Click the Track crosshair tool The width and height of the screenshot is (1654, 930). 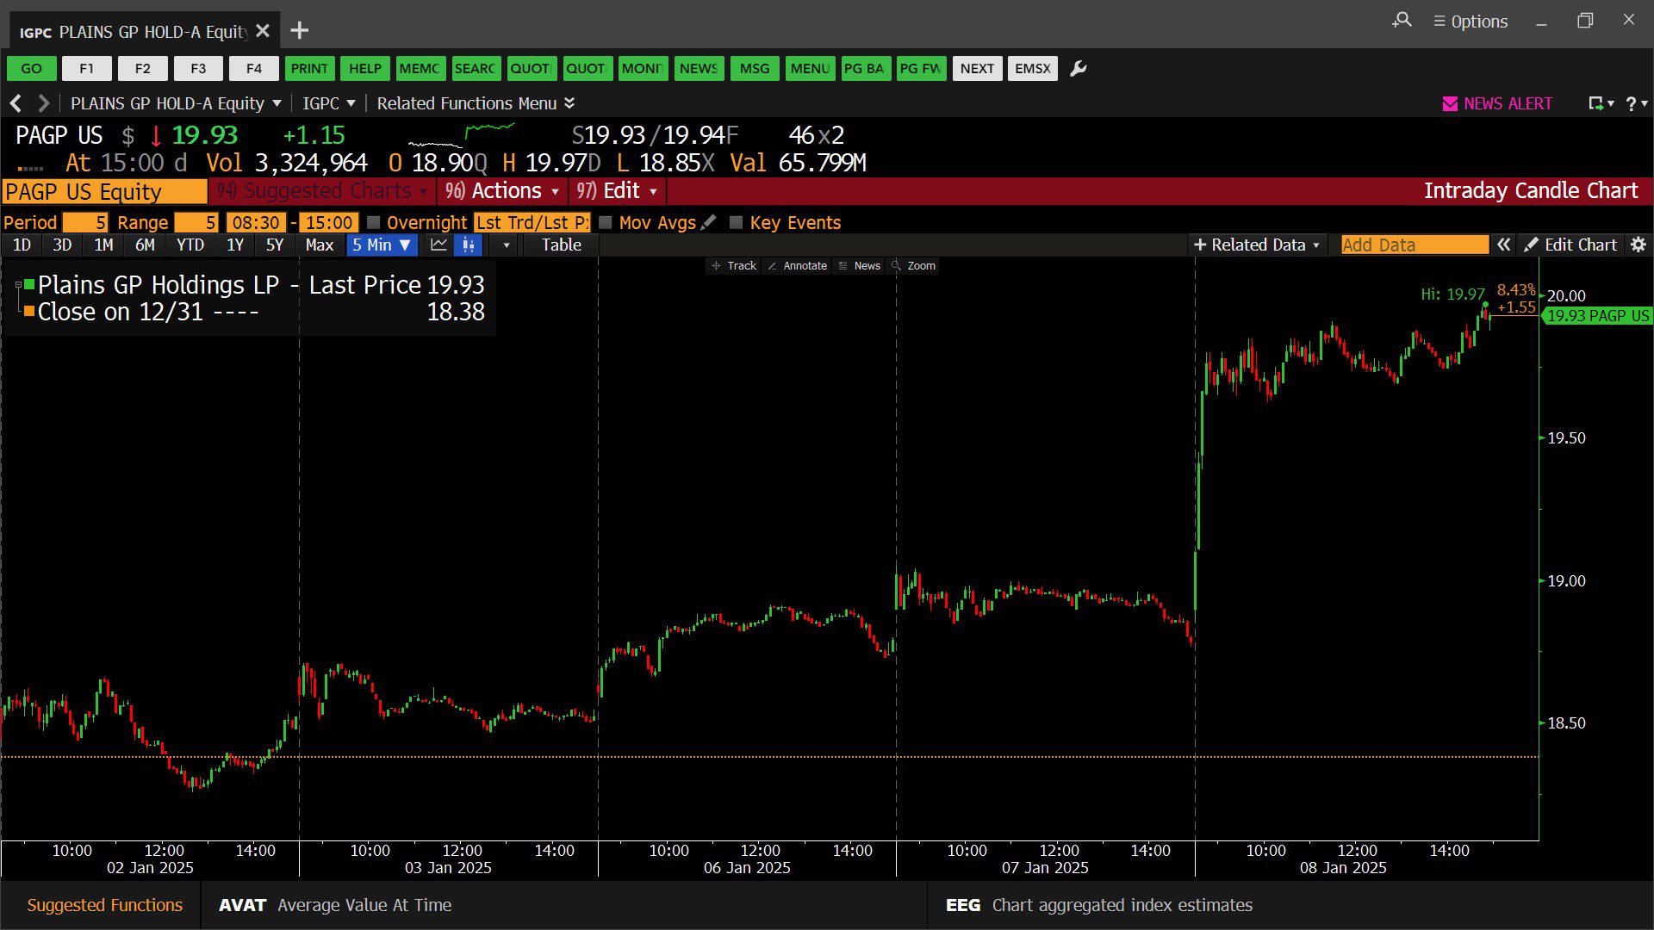(734, 266)
